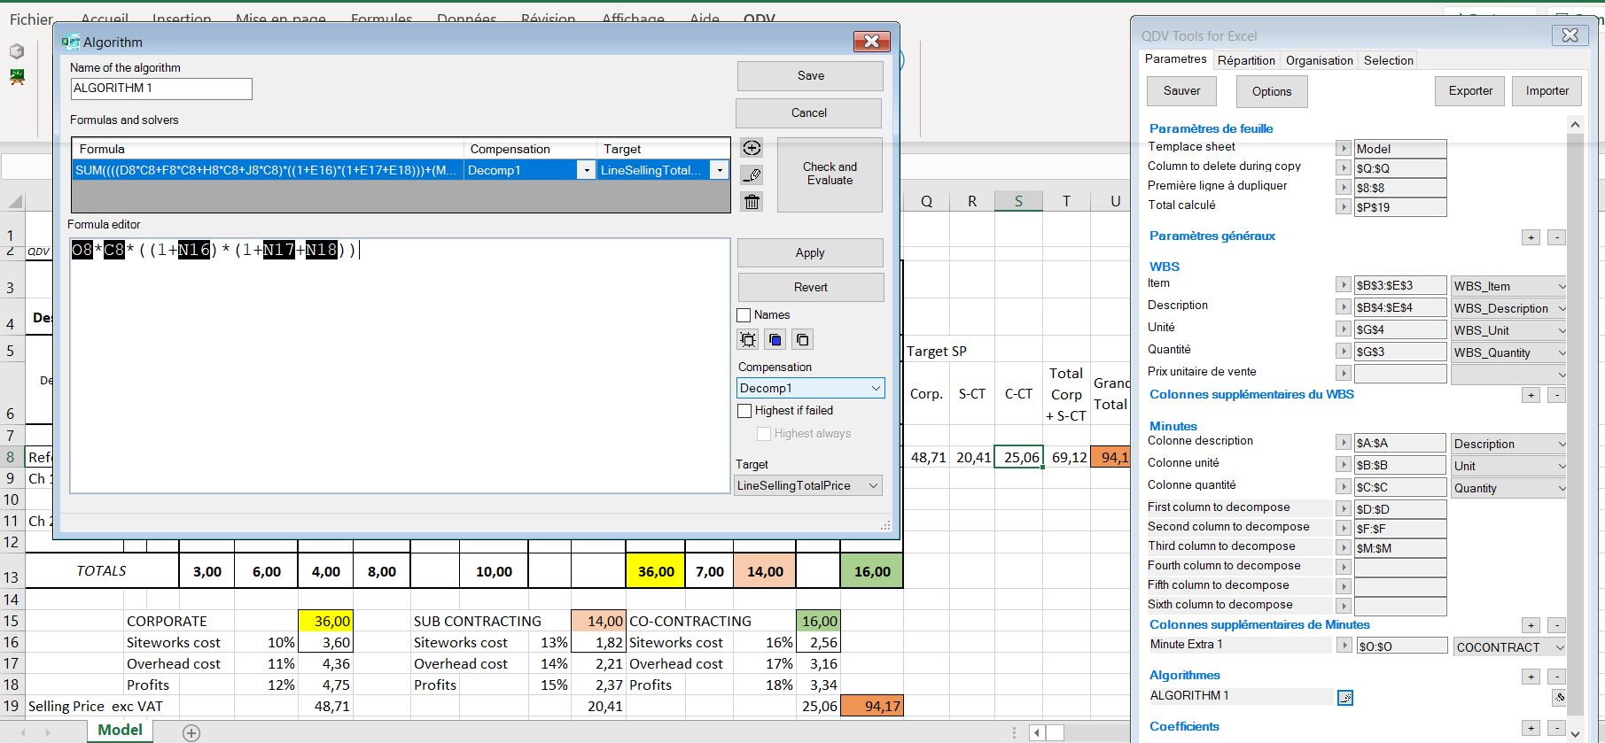Click the Importer button
1605x743 pixels.
click(x=1547, y=90)
